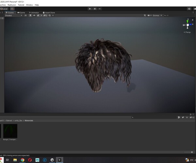The image size is (196, 163).
Task: Open the grid settings dropdown arrow
Action: tap(53, 15)
